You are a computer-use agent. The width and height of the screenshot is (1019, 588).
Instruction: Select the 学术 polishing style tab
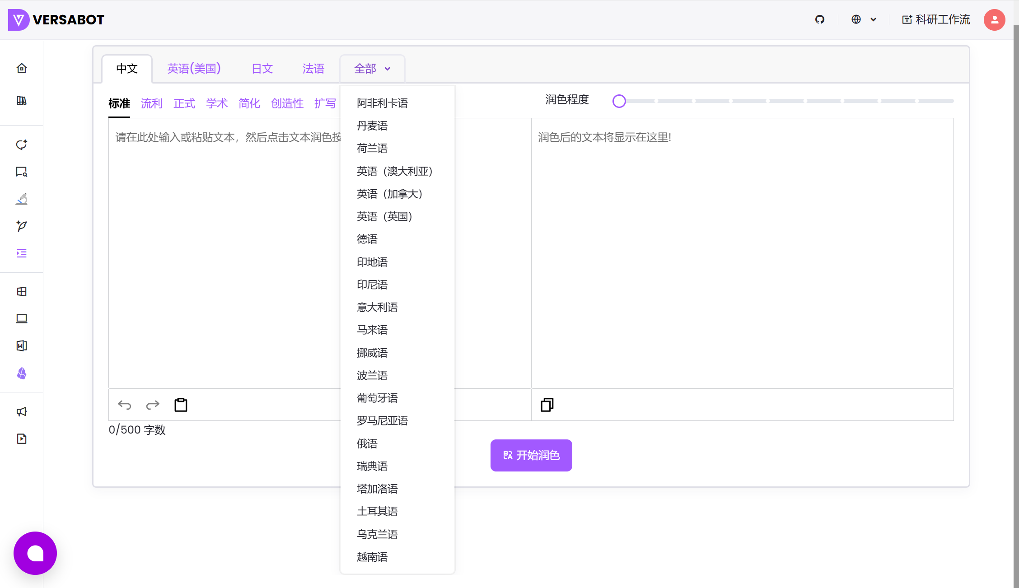point(216,103)
